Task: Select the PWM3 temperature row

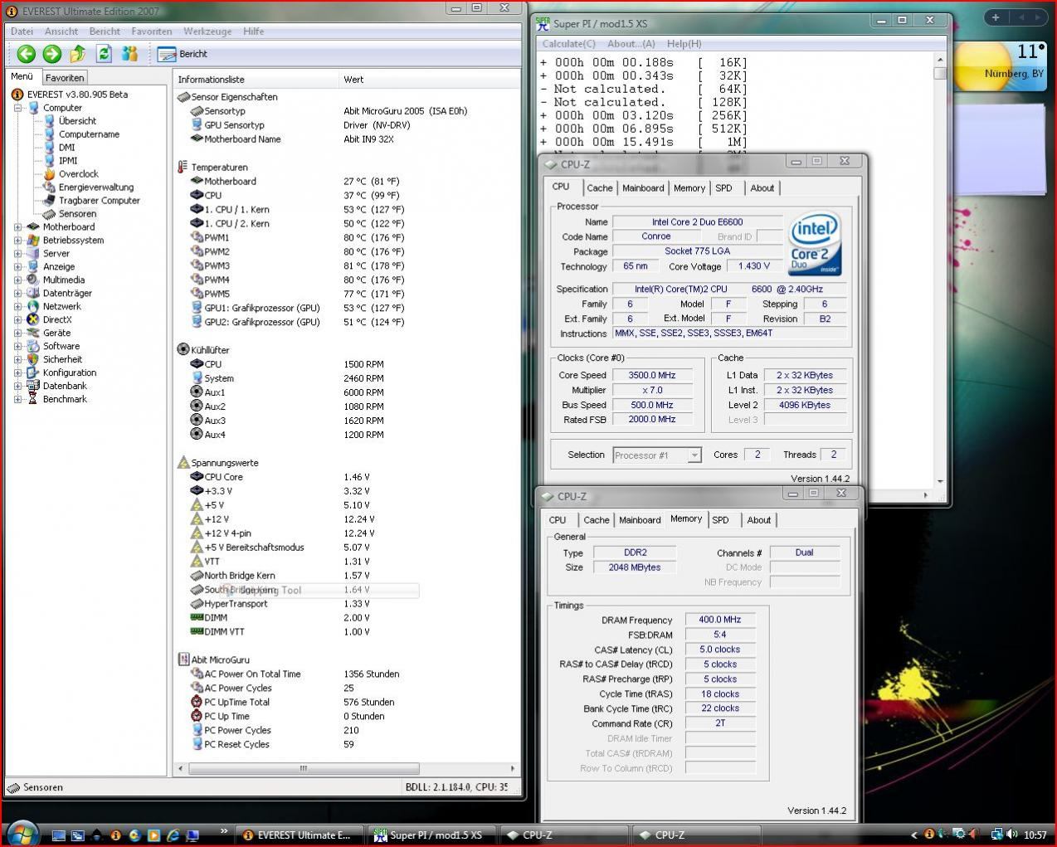Action: click(x=346, y=266)
